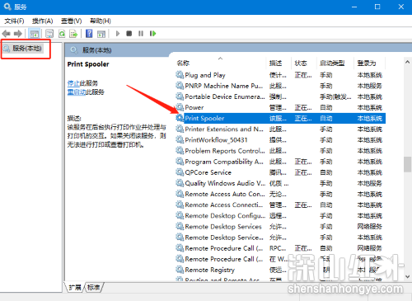Switch to the 标准 tab
This screenshot has height=301, width=412.
coord(93,288)
